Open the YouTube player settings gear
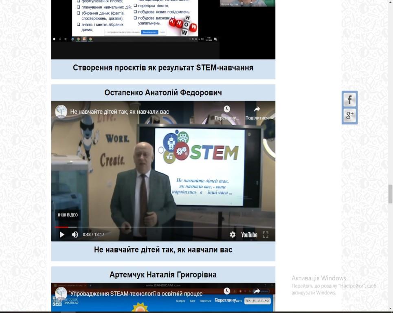This screenshot has width=393, height=313. click(233, 234)
